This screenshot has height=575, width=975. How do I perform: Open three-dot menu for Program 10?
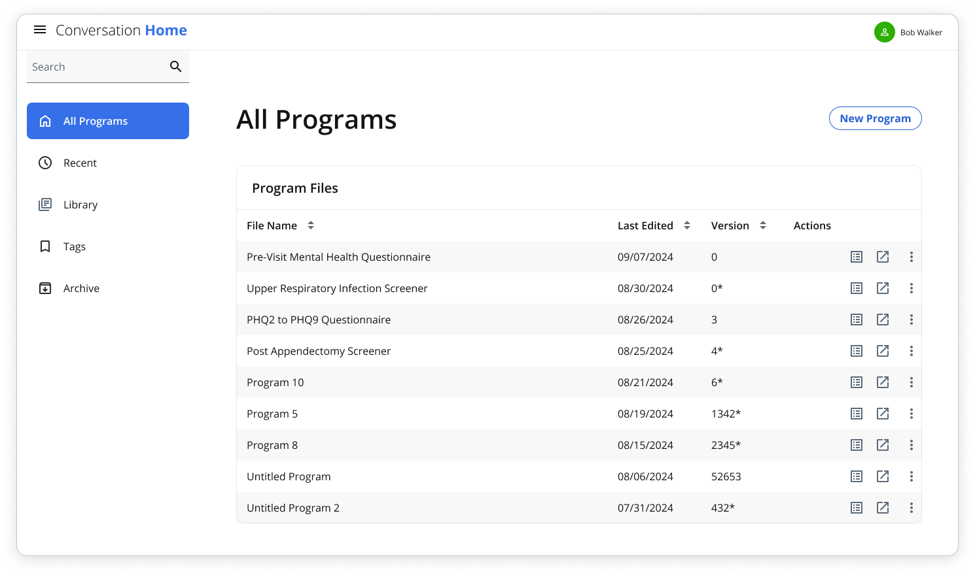[911, 382]
